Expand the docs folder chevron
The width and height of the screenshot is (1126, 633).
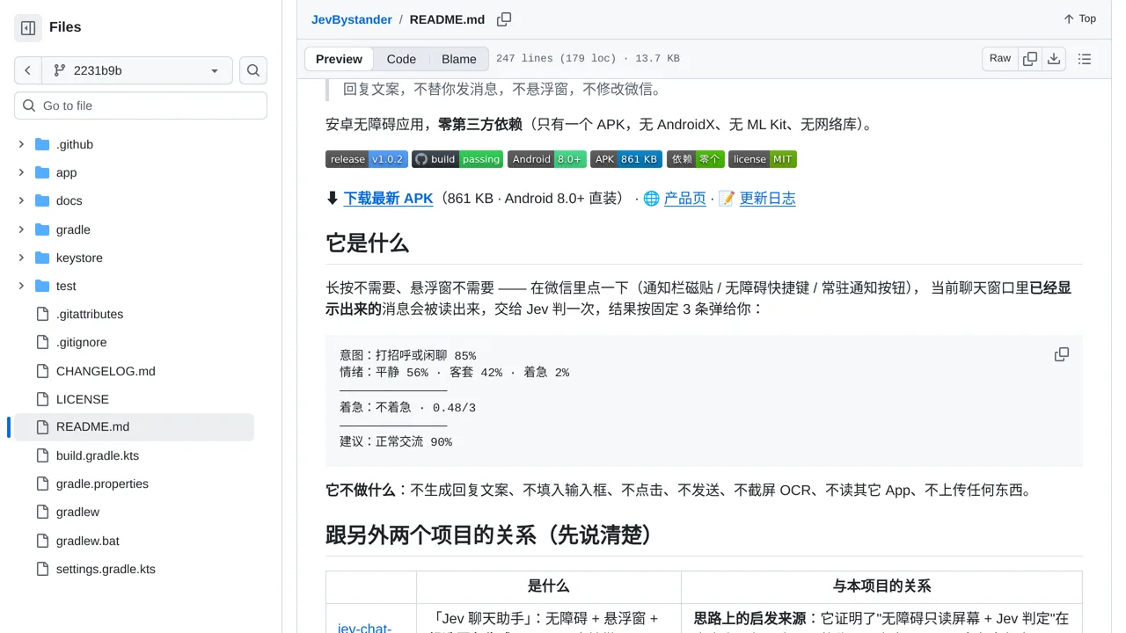21,200
